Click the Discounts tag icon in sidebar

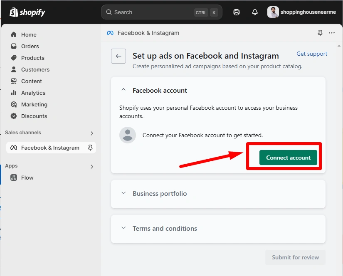coord(13,116)
